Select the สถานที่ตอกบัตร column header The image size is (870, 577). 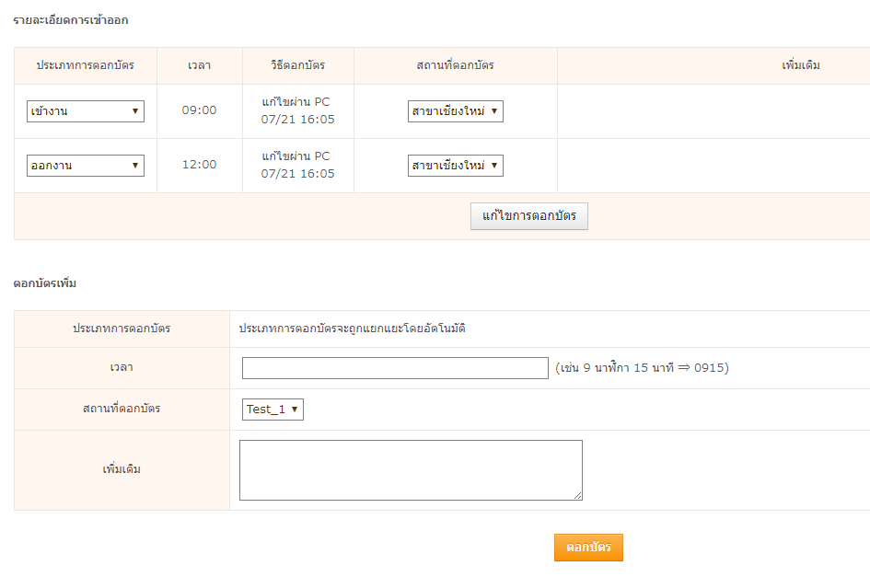pyautogui.click(x=455, y=66)
